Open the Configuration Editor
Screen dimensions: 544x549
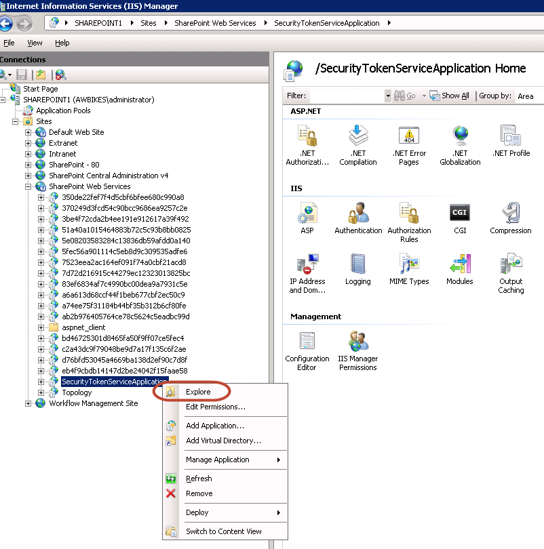coord(307,351)
